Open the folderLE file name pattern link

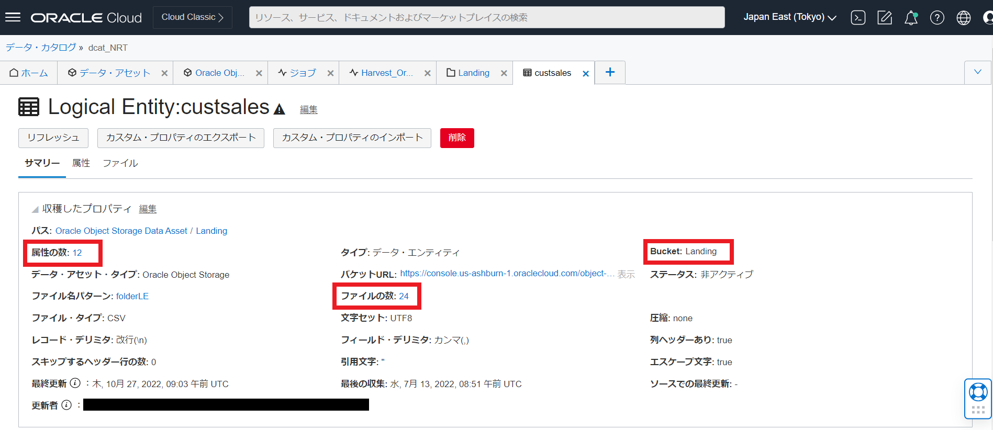[x=132, y=296]
